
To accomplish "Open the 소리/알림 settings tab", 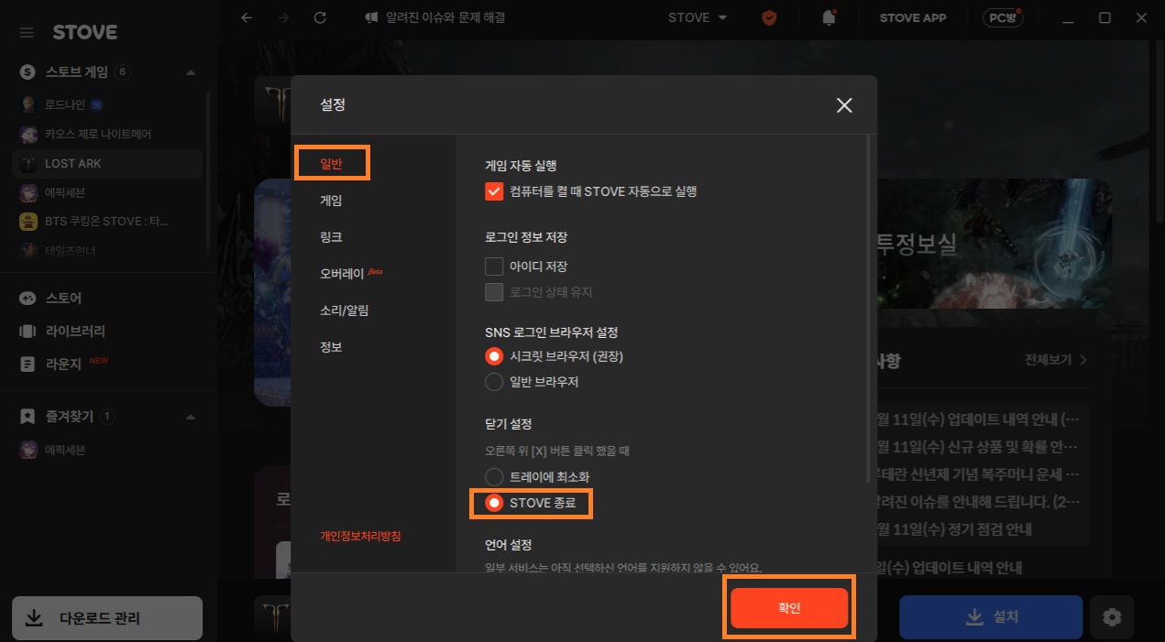I will (x=344, y=310).
